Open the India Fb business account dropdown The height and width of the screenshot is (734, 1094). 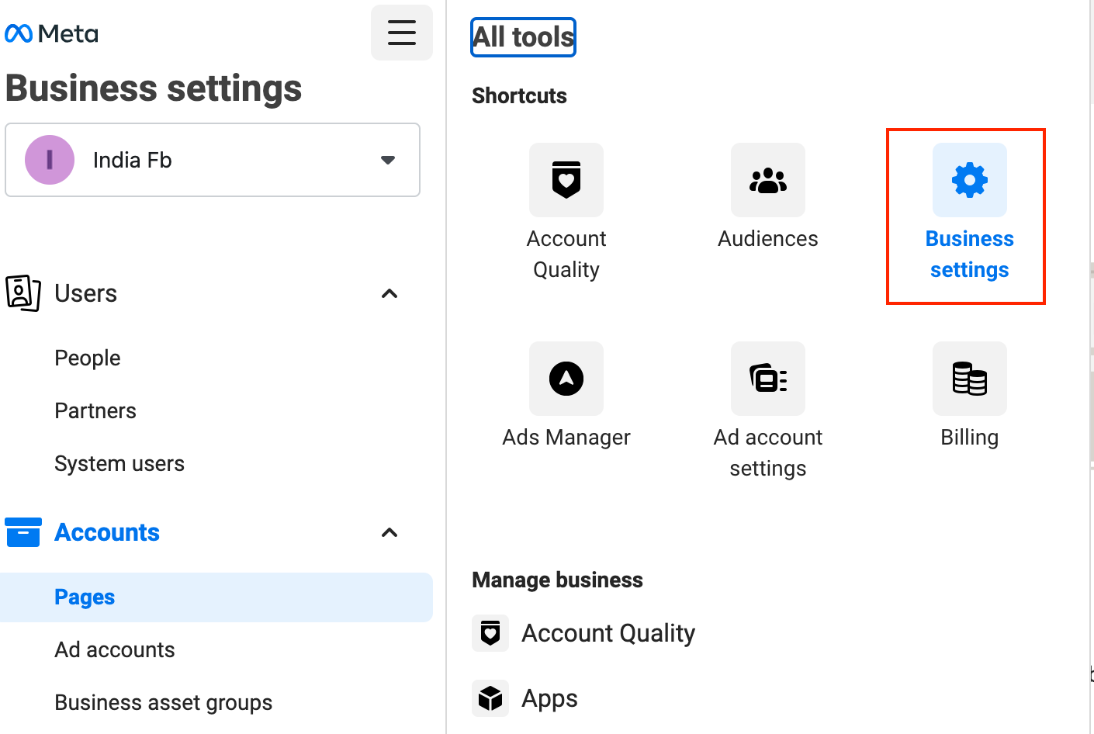click(x=213, y=160)
